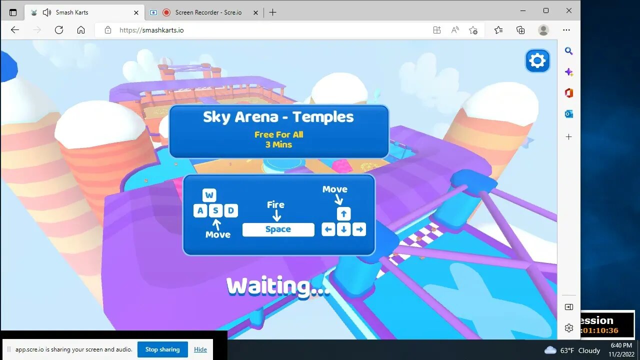Viewport: 640px width, 360px height.
Task: Open the sidebar Search icon
Action: (x=569, y=51)
